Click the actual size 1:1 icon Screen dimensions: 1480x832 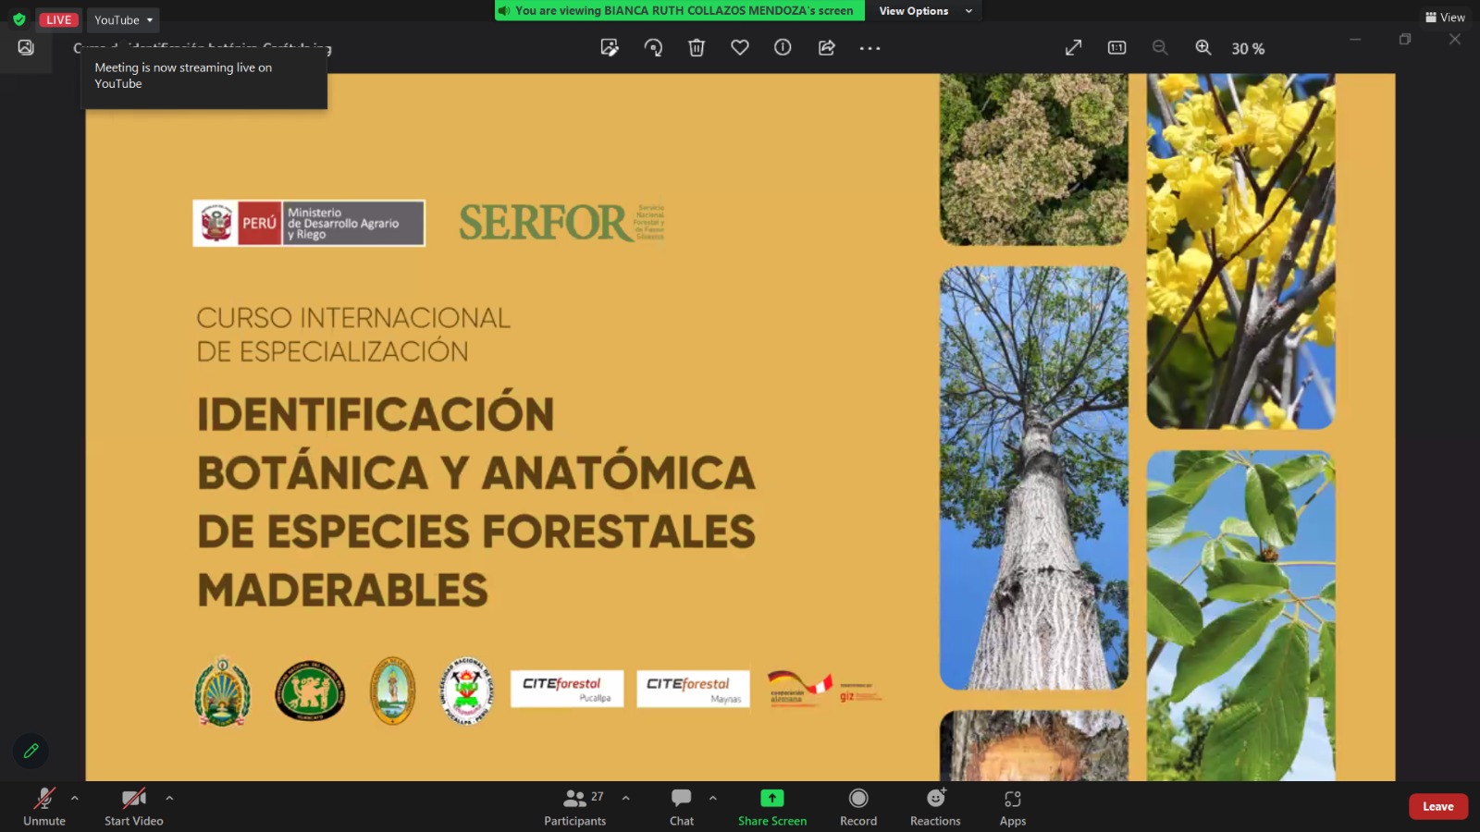1116,47
